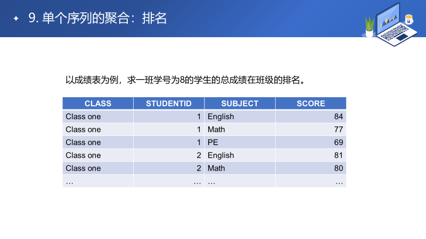Click the ellipsis cell under CLASS column
Image resolution: width=426 pixels, height=239 pixels.
pyautogui.click(x=98, y=181)
